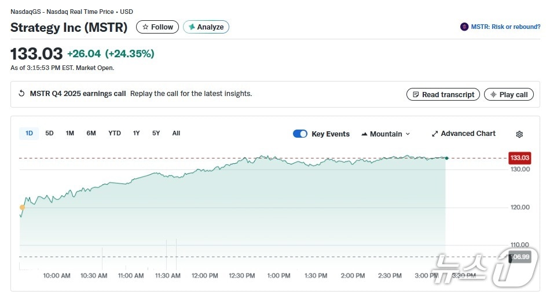The image size is (546, 295).
Task: Choose the 6M chart range
Action: 91,134
